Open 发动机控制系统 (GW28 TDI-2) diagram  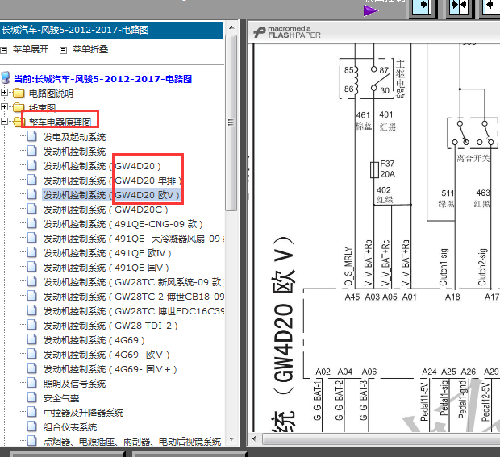tap(110, 326)
